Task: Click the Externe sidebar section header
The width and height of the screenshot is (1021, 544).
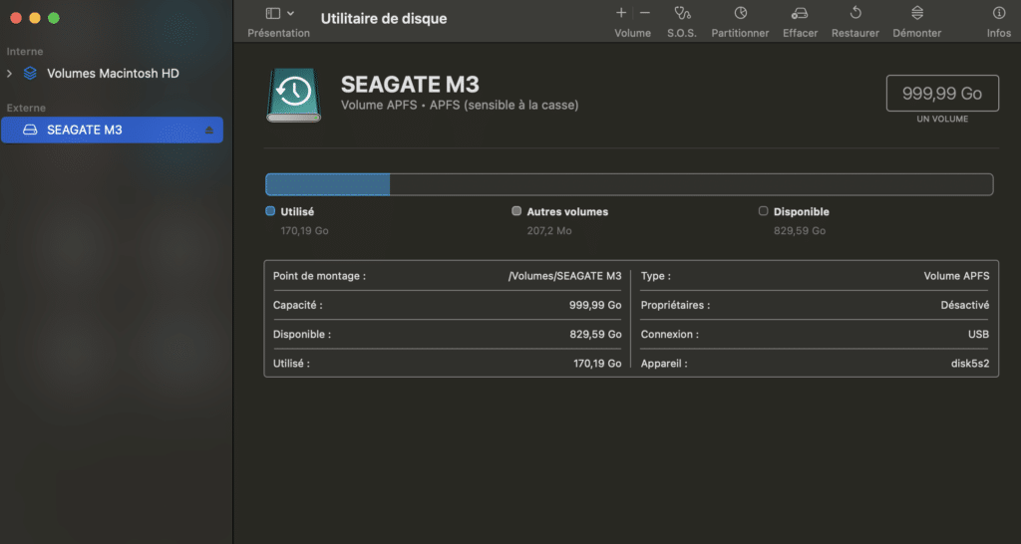Action: [x=26, y=108]
